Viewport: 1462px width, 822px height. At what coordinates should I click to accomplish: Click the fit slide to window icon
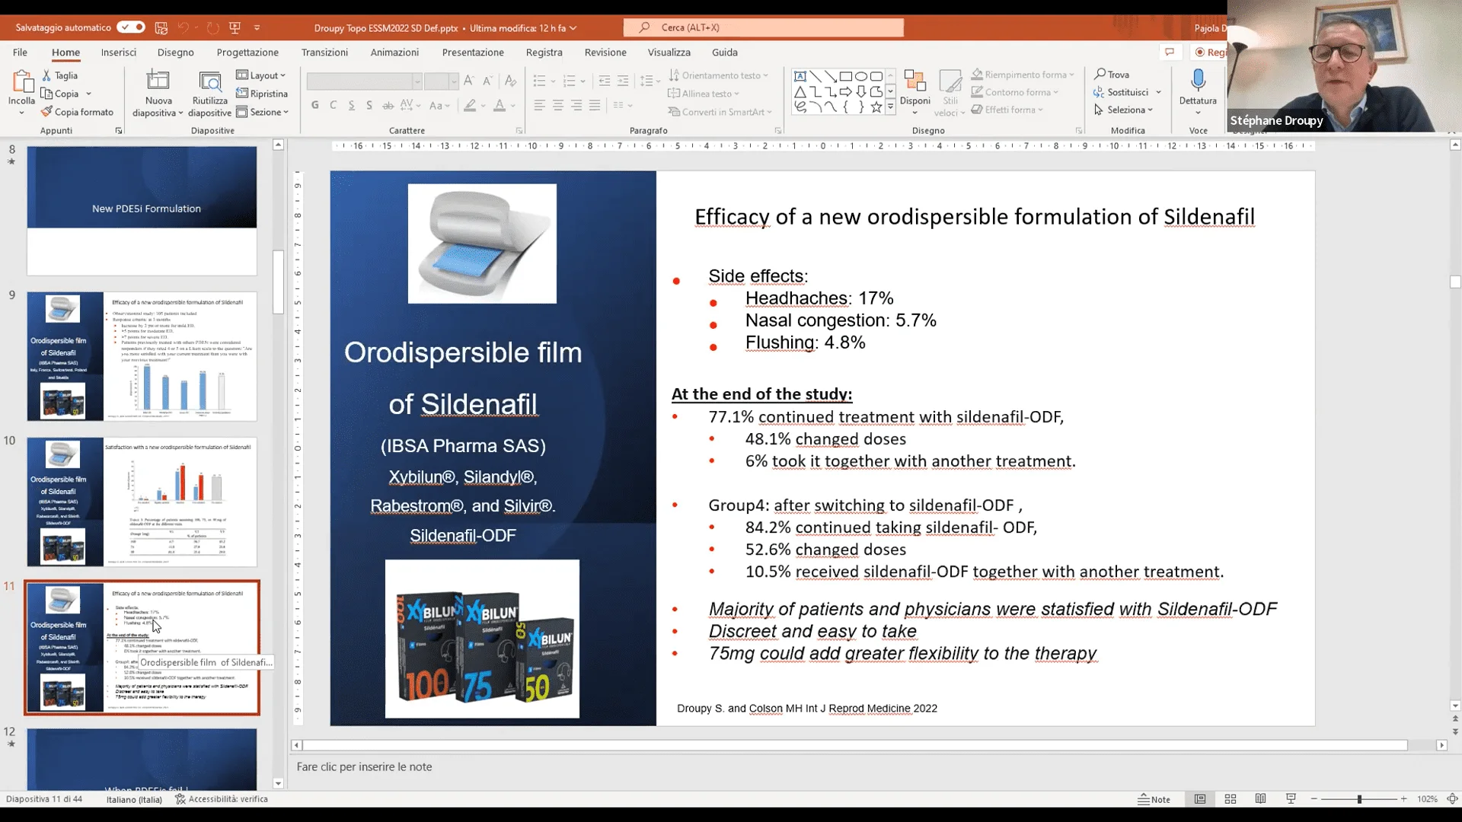click(x=1452, y=799)
